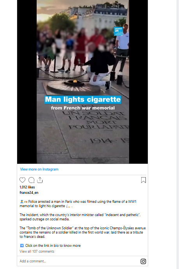Like the post with the heart icon
179x269 pixels.
(x=22, y=180)
